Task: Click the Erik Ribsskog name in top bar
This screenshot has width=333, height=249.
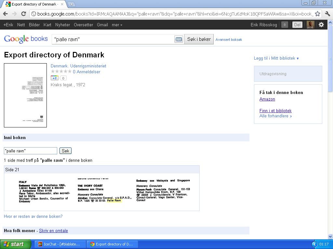Action: point(264,25)
